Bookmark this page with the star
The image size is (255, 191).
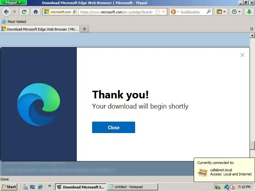(157, 12)
